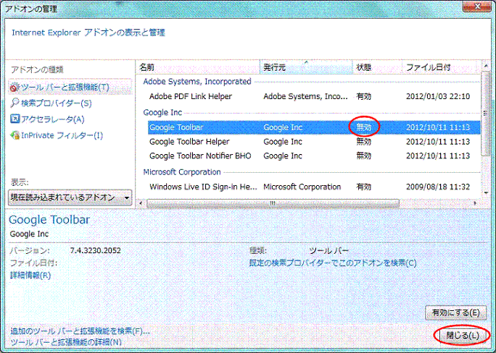Click the toolbars and extensions icon
This screenshot has height=353, width=496.
[x=15, y=87]
